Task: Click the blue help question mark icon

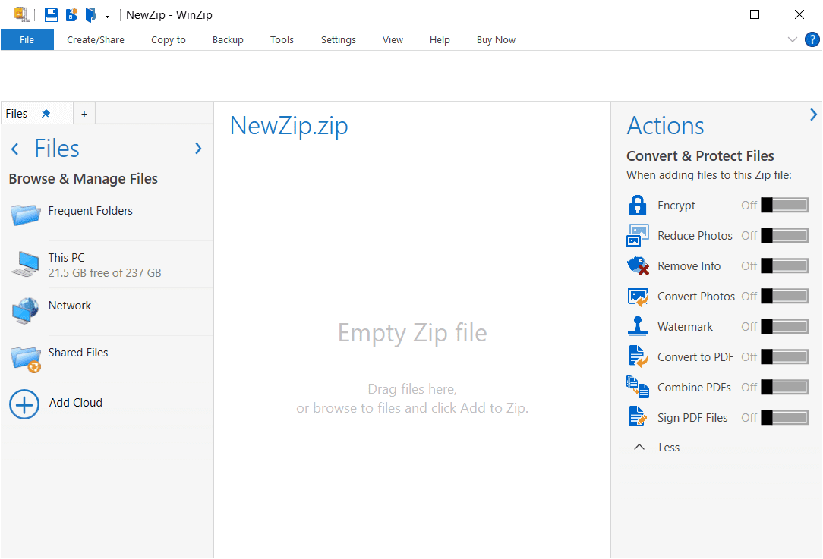Action: click(x=812, y=39)
